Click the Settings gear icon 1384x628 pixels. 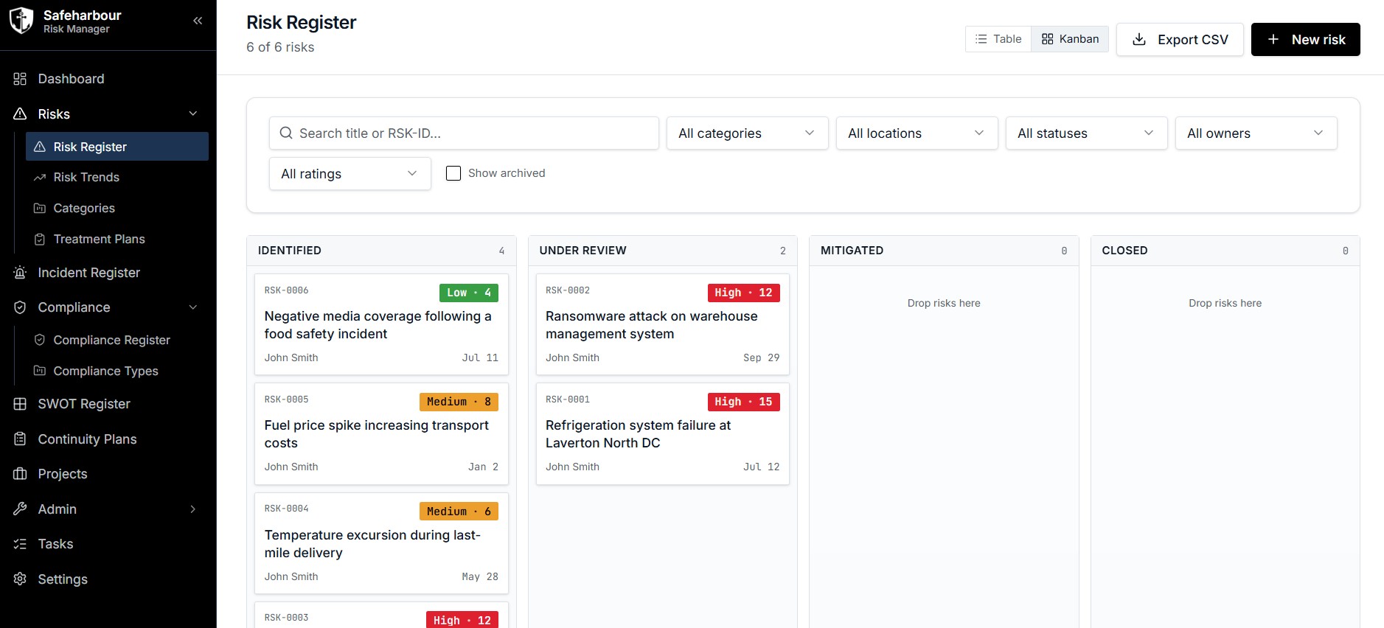coord(20,579)
